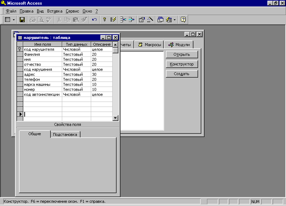Select the 'код автоинспекции' field cell
Viewport: 286px width, 206px height.
click(x=43, y=94)
